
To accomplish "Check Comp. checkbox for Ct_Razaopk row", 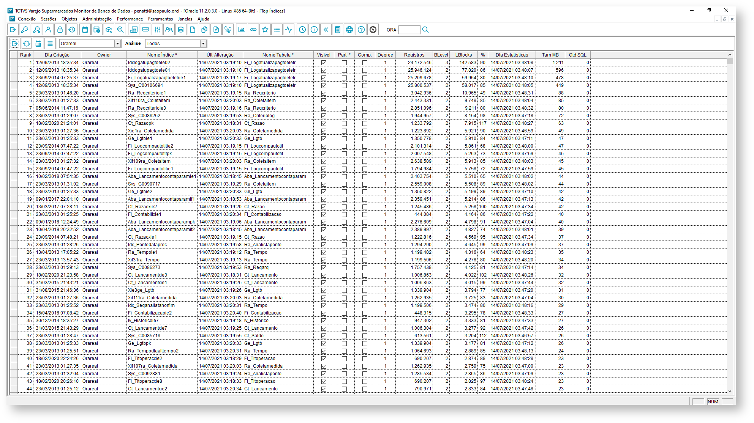I will pyautogui.click(x=365, y=123).
